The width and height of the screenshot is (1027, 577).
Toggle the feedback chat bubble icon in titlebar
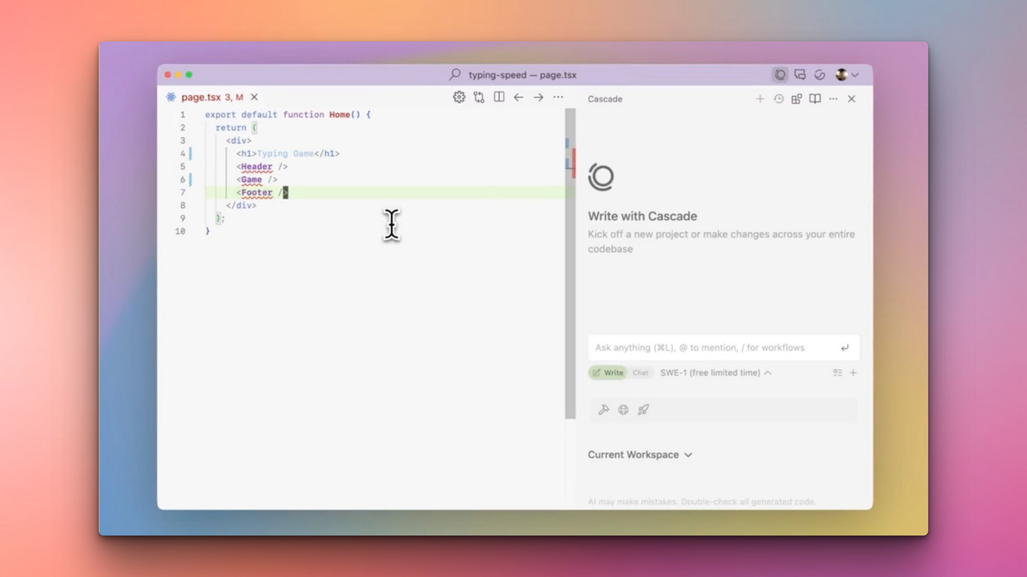point(800,74)
